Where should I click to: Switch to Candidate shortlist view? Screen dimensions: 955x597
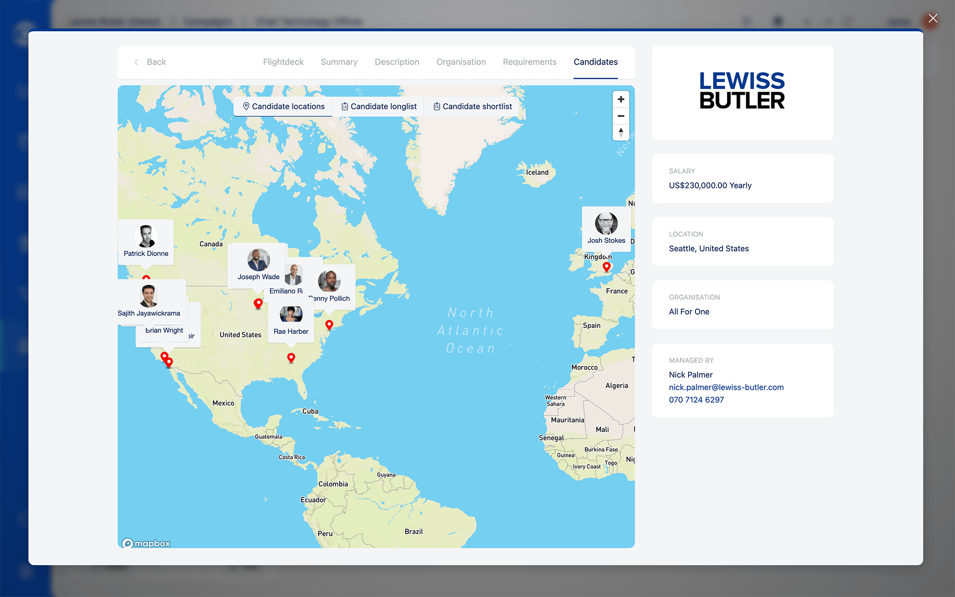(472, 106)
